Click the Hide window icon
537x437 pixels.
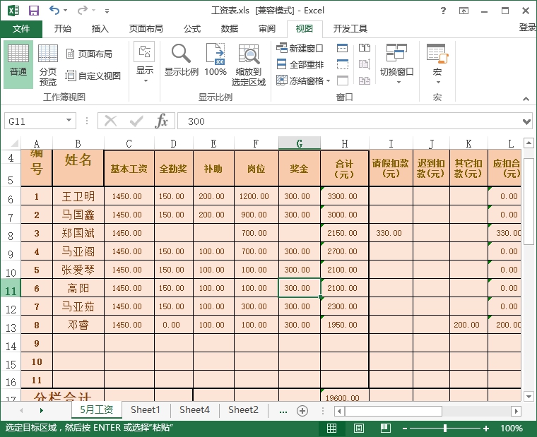click(x=343, y=64)
